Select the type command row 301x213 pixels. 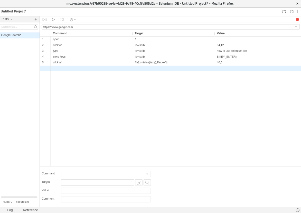pos(170,51)
